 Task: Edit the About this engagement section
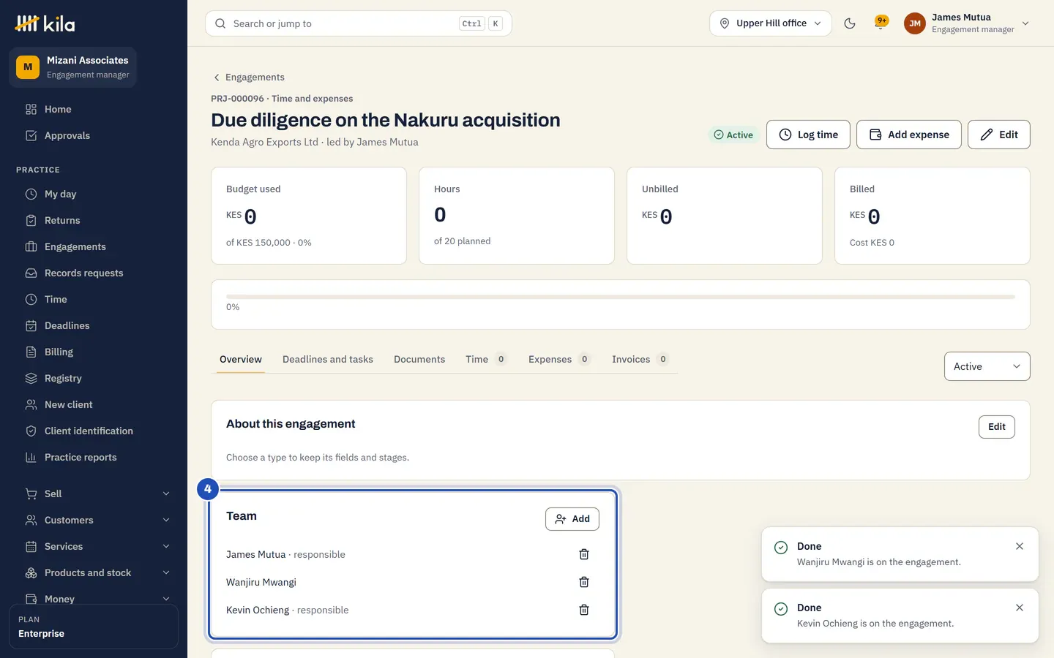coord(996,427)
